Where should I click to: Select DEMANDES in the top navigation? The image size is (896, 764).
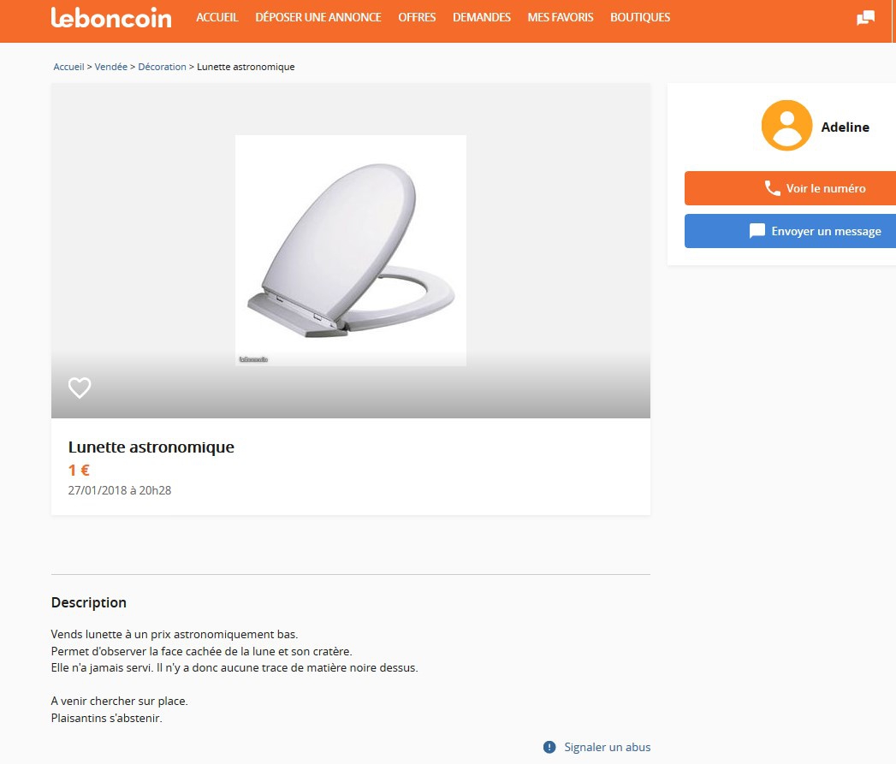pyautogui.click(x=482, y=17)
